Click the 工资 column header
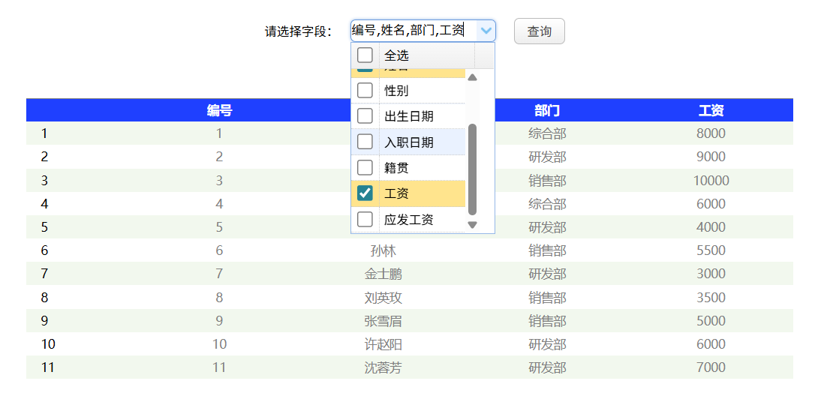Image resolution: width=818 pixels, height=420 pixels. coord(711,110)
